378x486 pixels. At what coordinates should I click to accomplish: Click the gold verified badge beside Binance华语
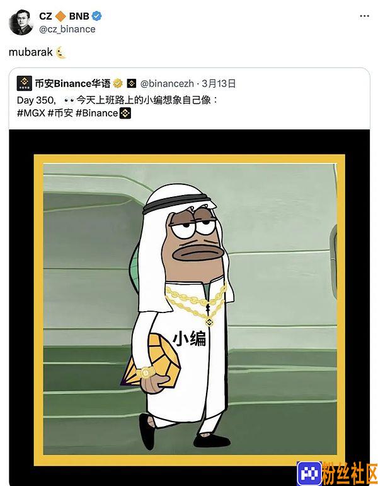coord(118,83)
